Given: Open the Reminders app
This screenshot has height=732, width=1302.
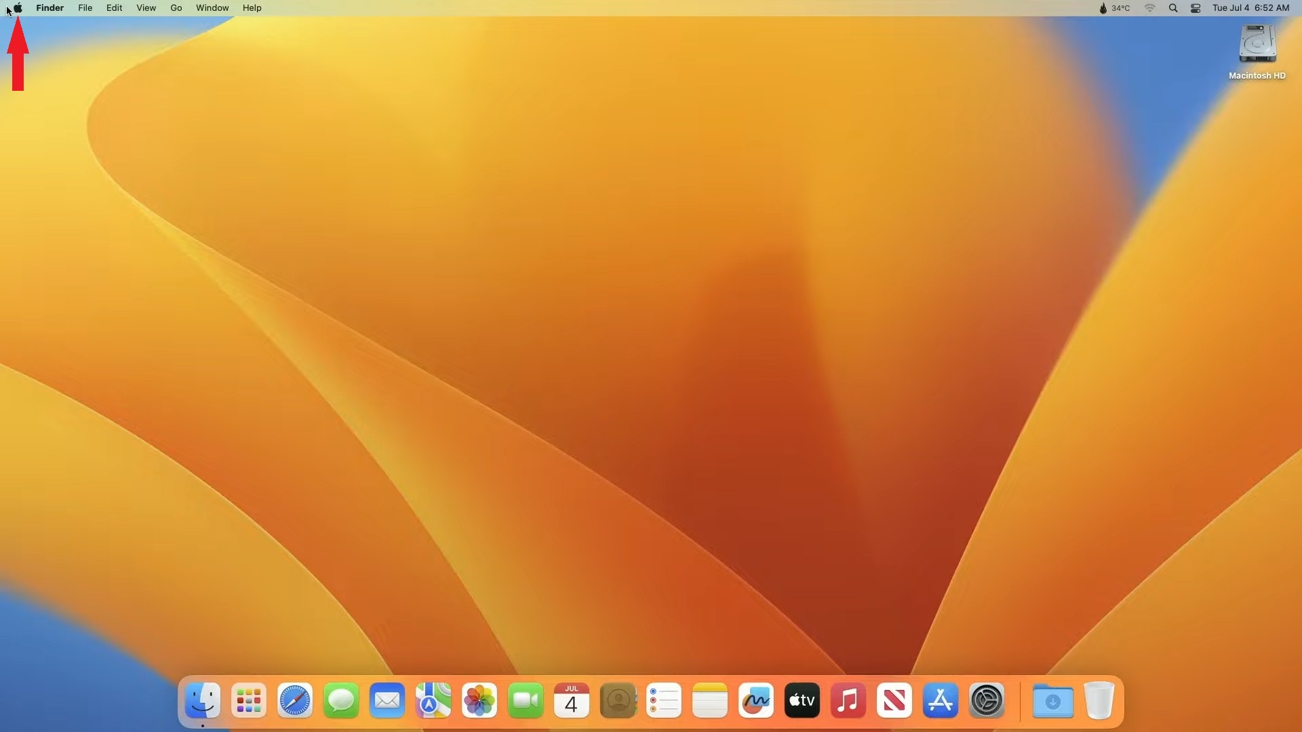Looking at the screenshot, I should click(664, 700).
